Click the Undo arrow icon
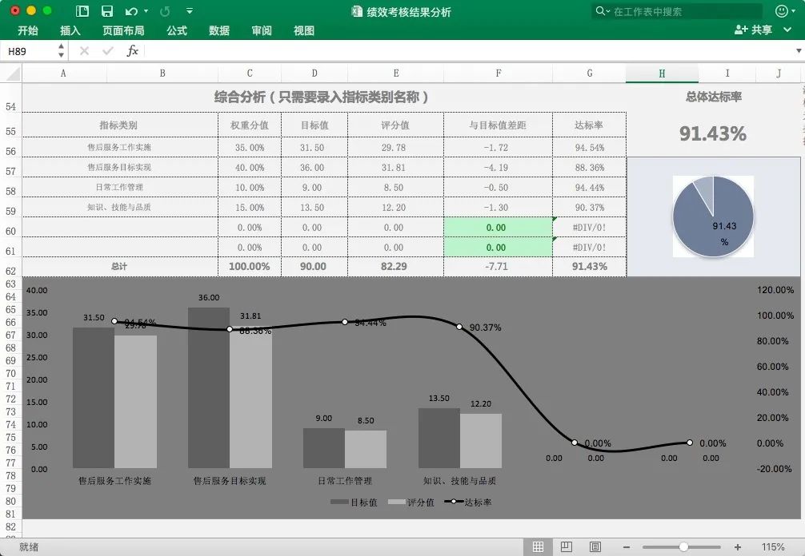Viewport: 805px width, 556px height. pos(131,11)
